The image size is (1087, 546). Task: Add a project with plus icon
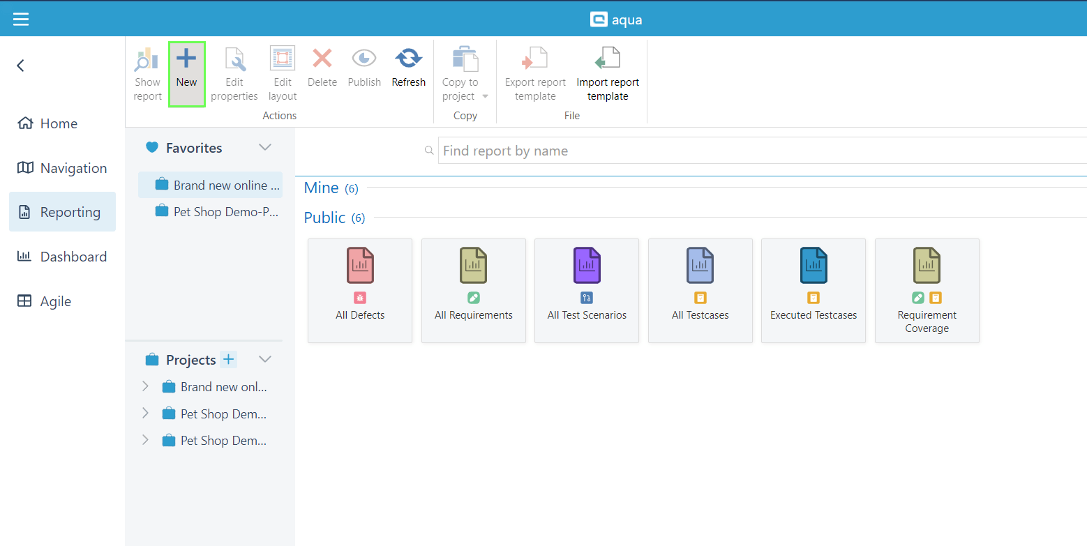click(229, 359)
